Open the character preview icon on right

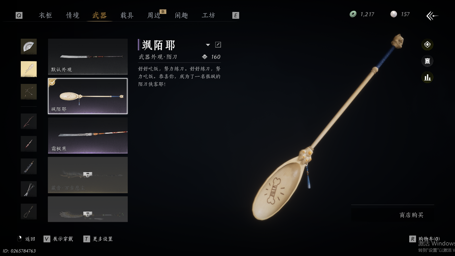(427, 61)
